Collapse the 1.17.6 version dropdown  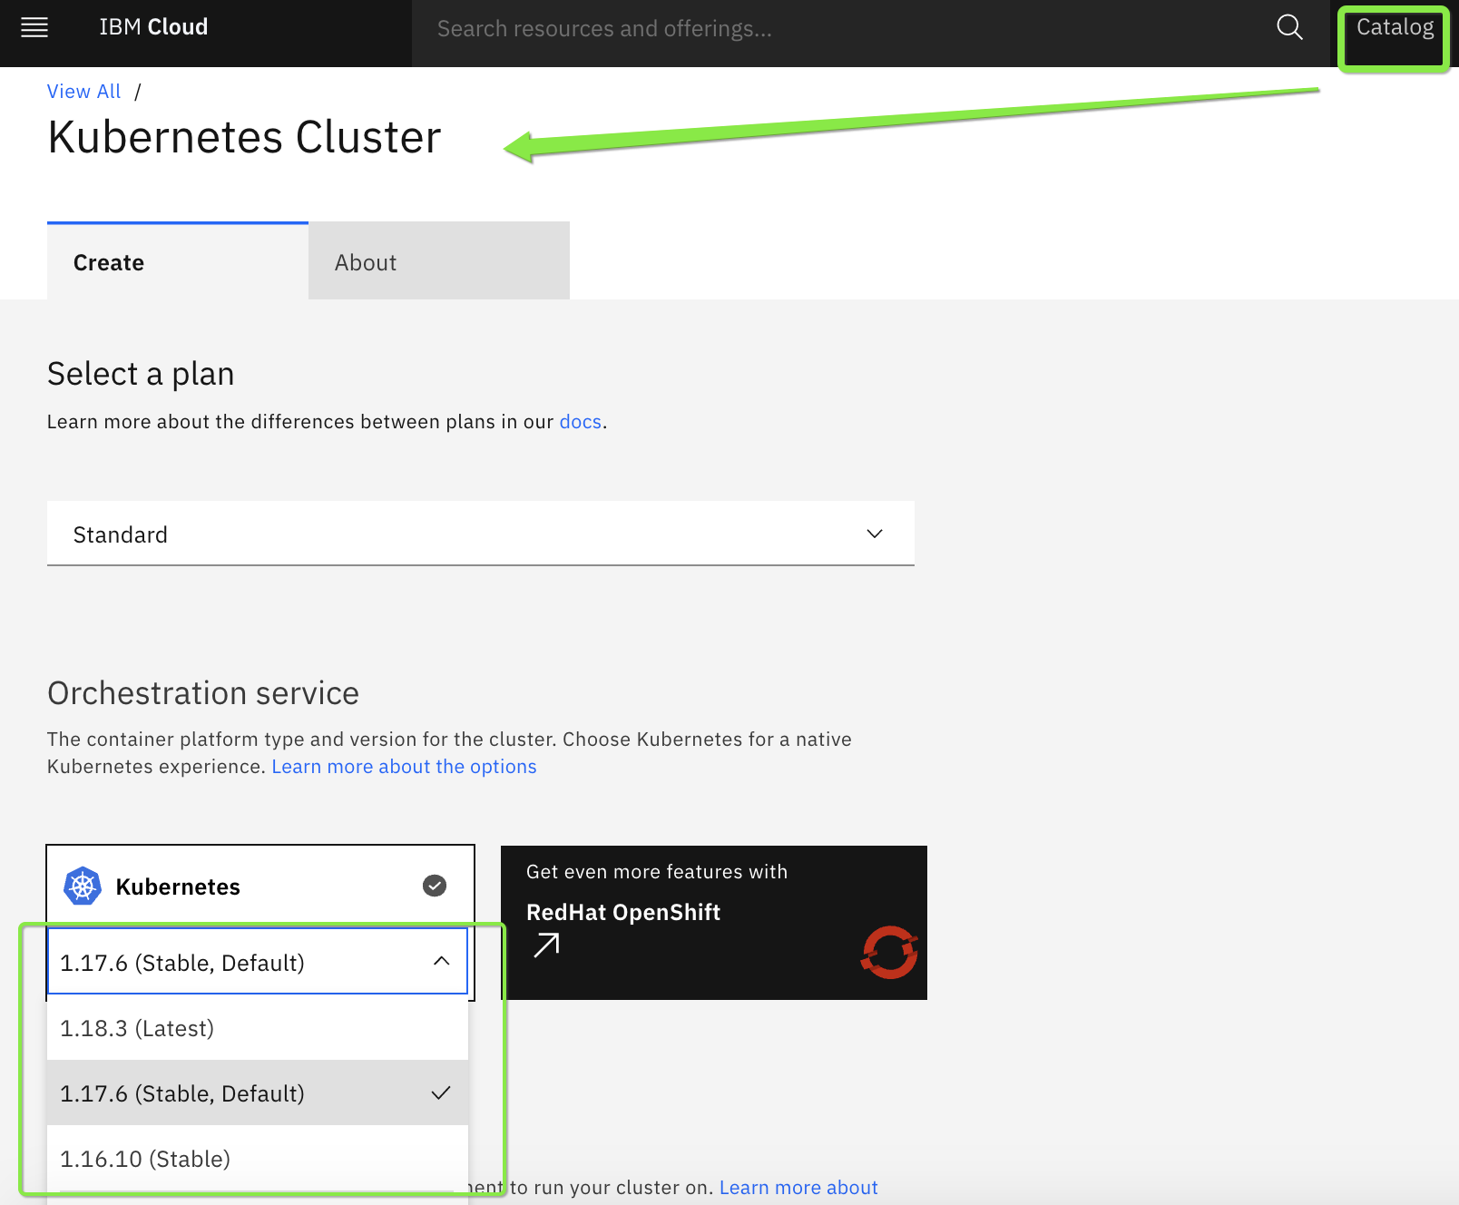(258, 961)
